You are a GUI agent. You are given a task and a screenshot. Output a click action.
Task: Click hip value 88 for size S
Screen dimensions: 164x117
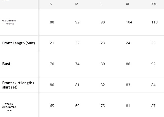(52, 22)
